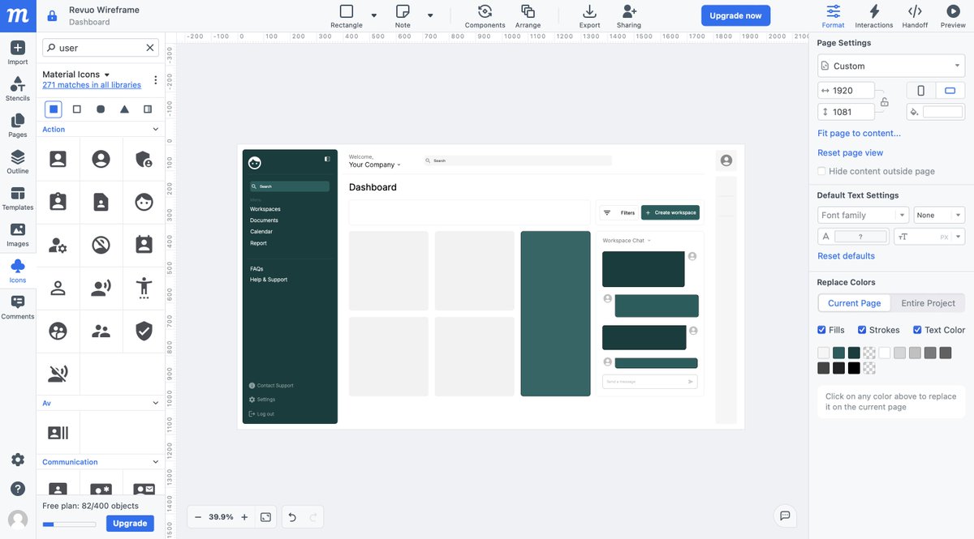Open the user avatar menu
The image size is (974, 539).
(18, 520)
